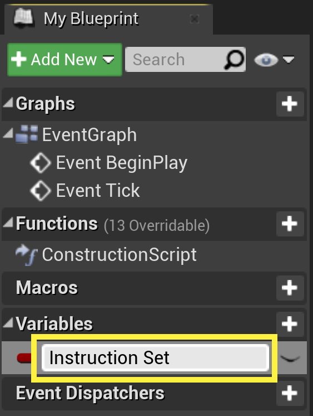Add a new macro with plus icon
Screen dimensions: 313x416
coord(290,288)
